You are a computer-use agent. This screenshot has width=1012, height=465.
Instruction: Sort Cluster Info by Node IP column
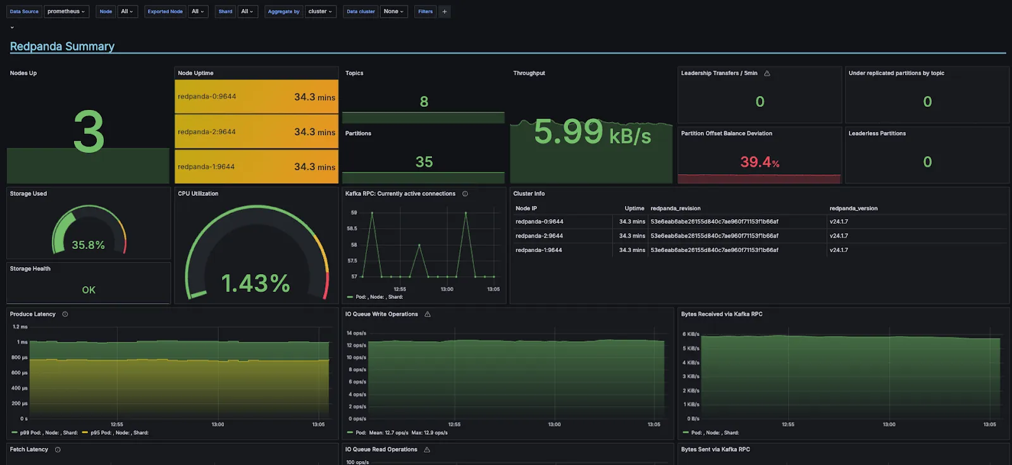pyautogui.click(x=526, y=208)
